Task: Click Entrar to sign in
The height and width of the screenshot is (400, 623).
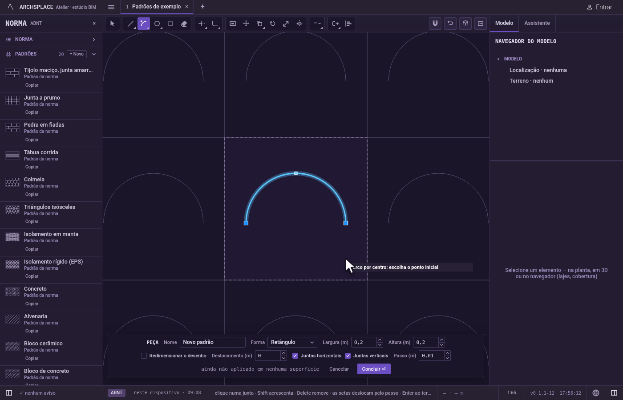Action: [x=599, y=7]
